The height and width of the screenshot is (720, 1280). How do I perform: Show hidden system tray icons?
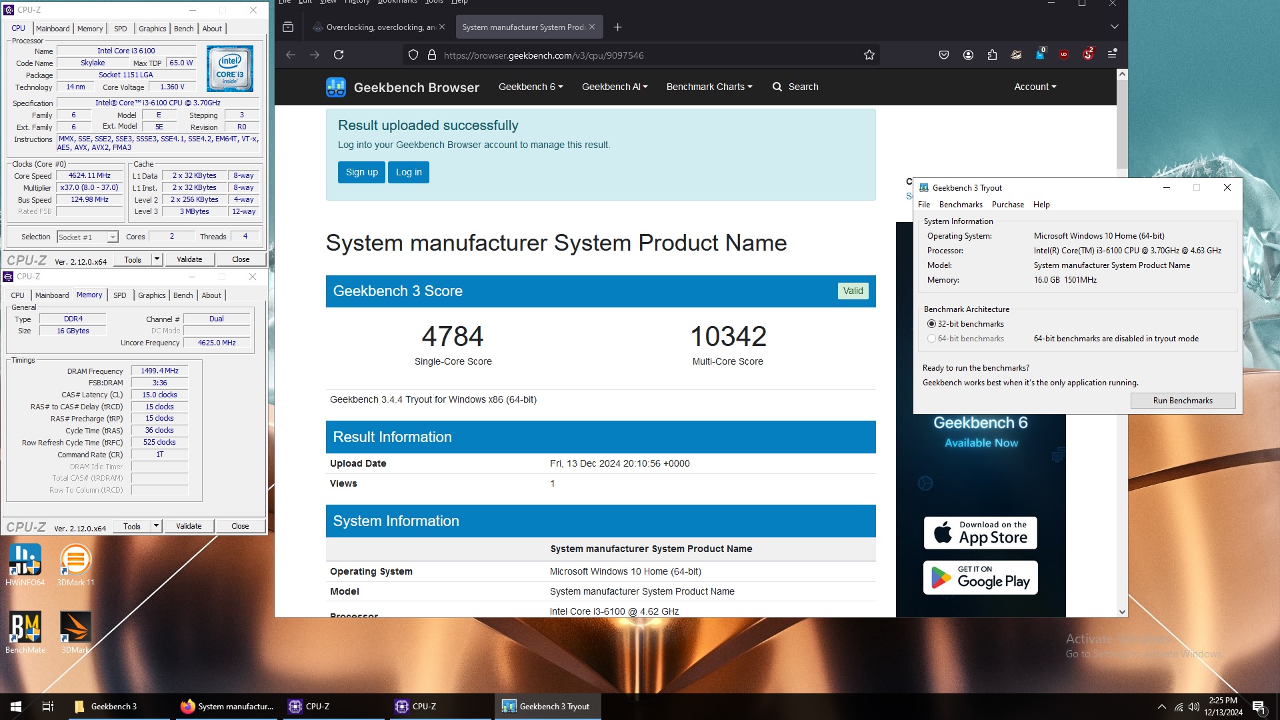1161,707
